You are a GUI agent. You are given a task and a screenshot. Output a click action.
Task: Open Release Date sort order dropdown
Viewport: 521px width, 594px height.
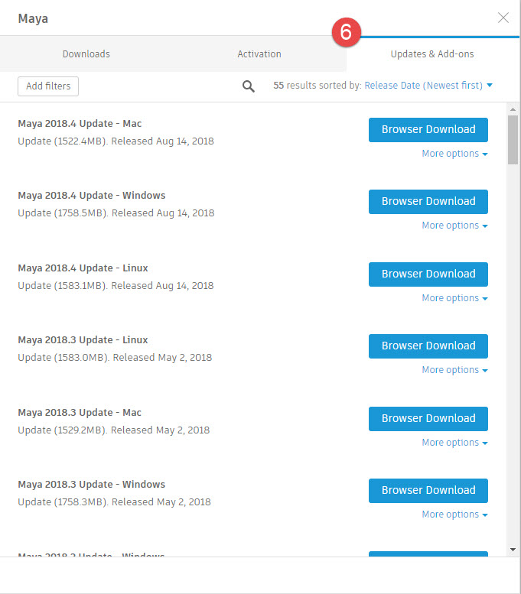pos(428,86)
